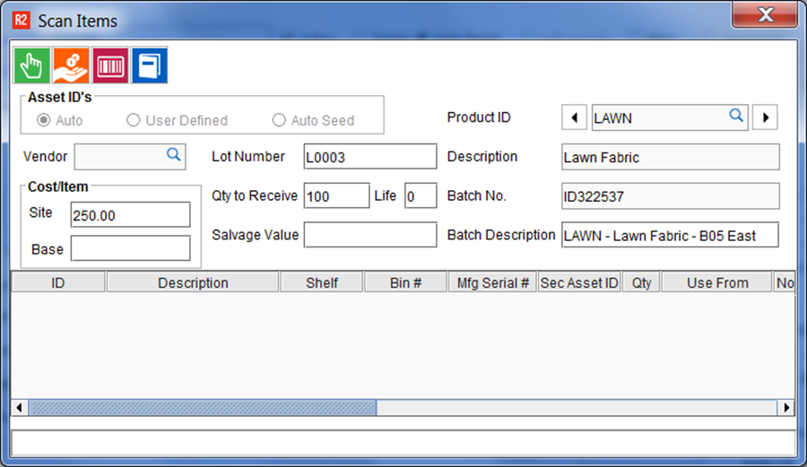Viewport: 807px width, 467px height.
Task: Click the Shelf column header
Action: [322, 282]
